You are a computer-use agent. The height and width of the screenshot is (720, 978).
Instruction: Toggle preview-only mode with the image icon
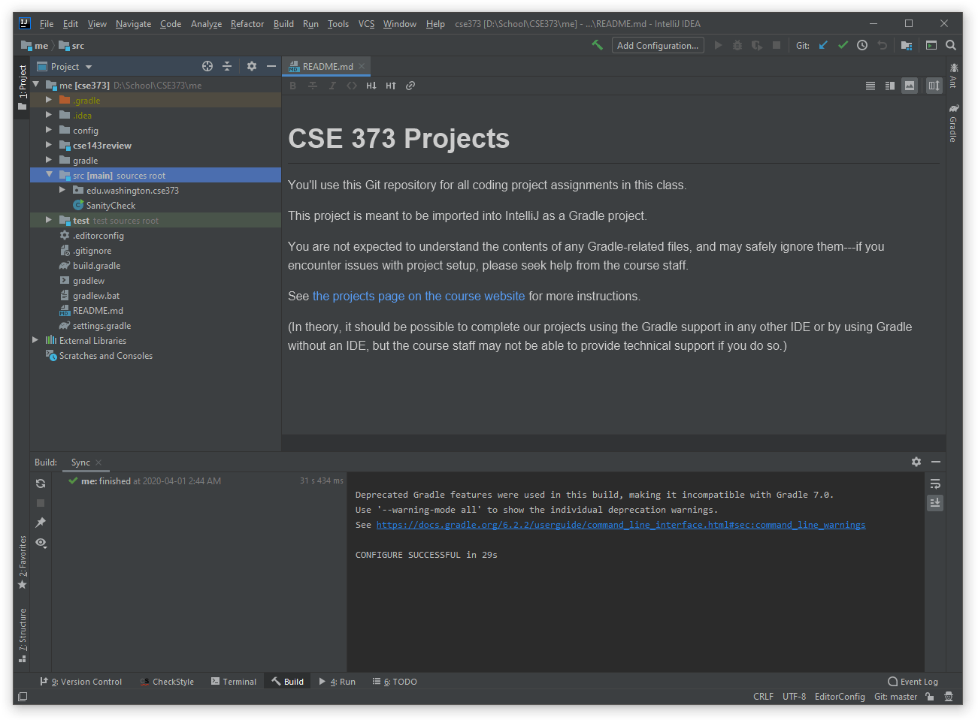tap(910, 86)
